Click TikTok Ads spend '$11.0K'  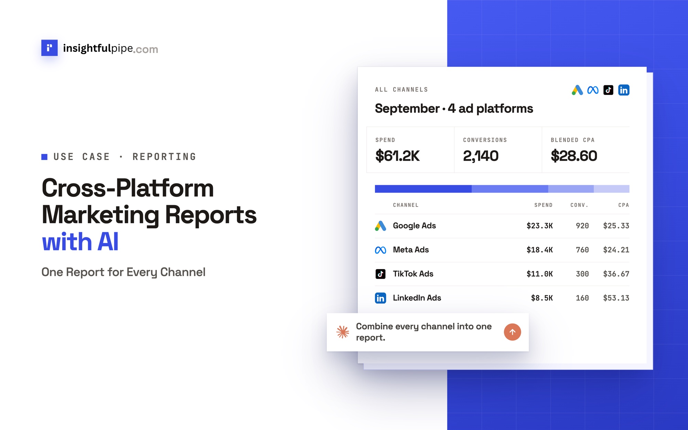540,274
